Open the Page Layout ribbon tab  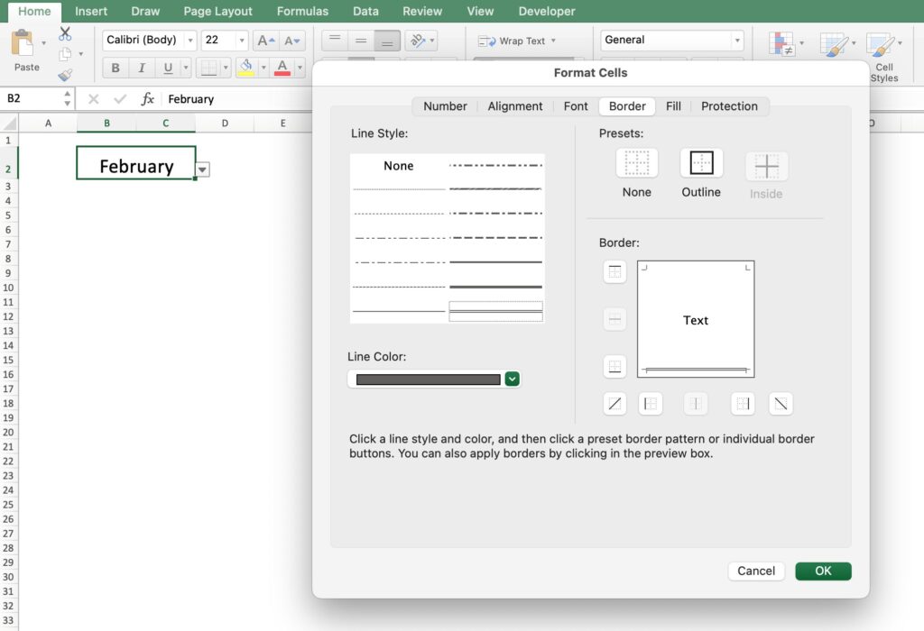218,11
